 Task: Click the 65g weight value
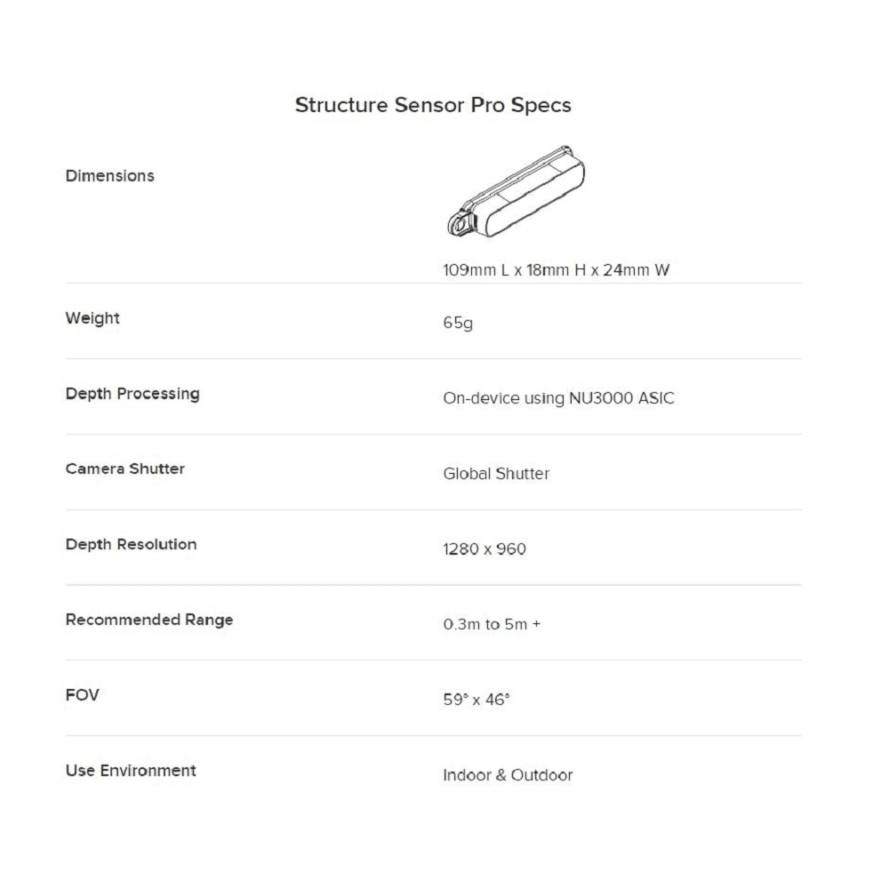click(x=458, y=323)
